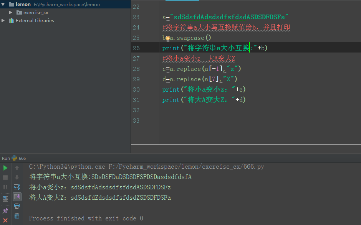The image size is (361, 225).
Task: Select External Libraries in project tree
Action: tap(35, 21)
